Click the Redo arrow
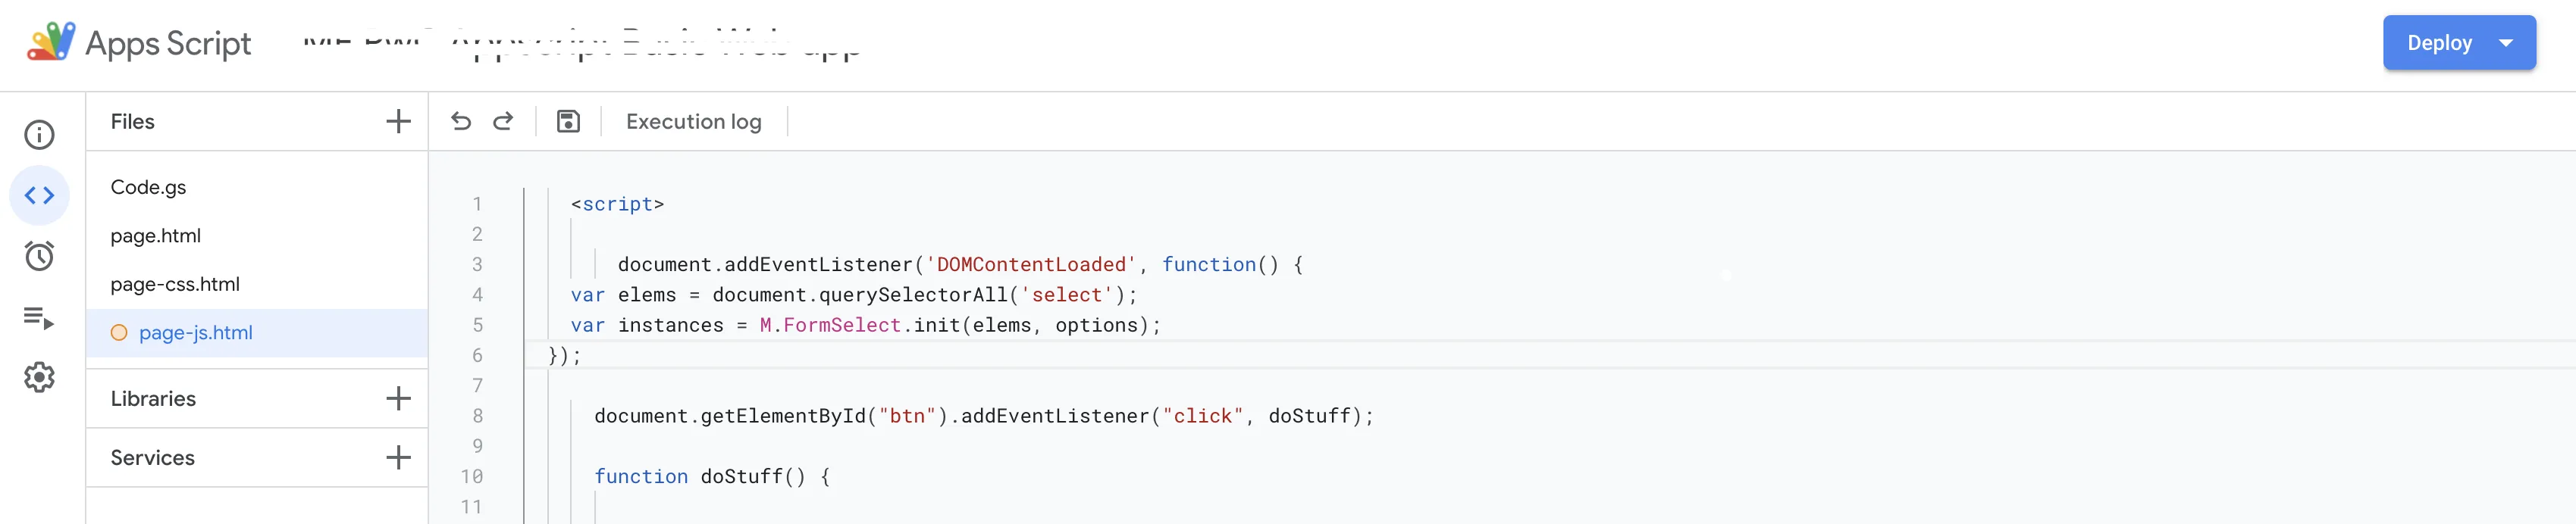Image resolution: width=2576 pixels, height=524 pixels. click(x=503, y=122)
